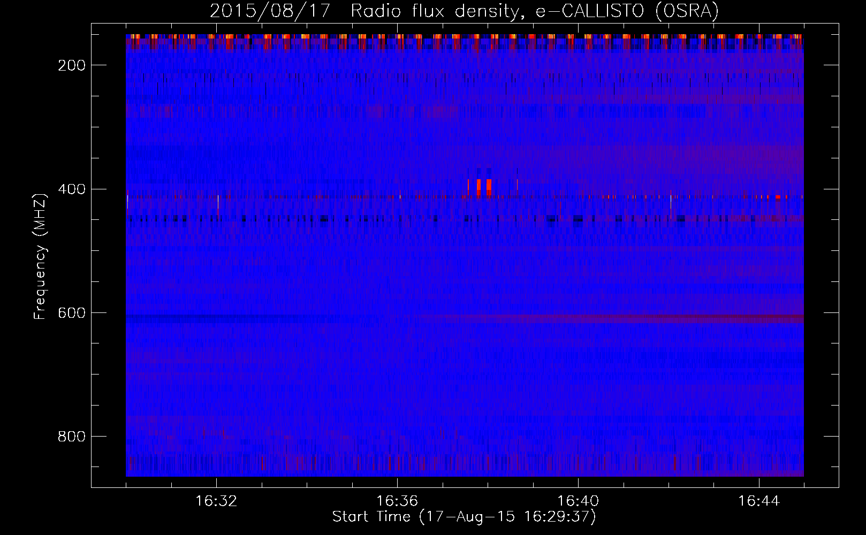Viewport: 866px width, 535px height.
Task: Click the 400 frequency tick label
Action: point(72,189)
